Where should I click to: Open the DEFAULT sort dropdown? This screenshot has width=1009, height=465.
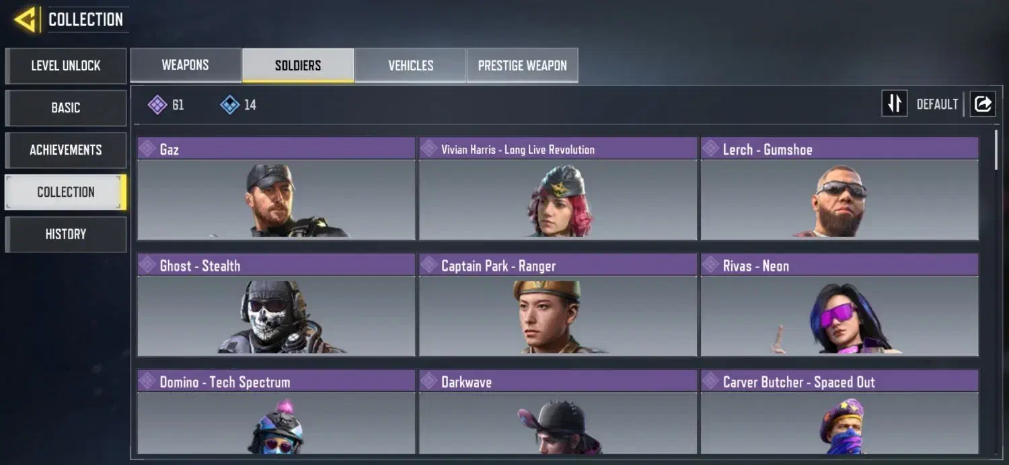937,104
